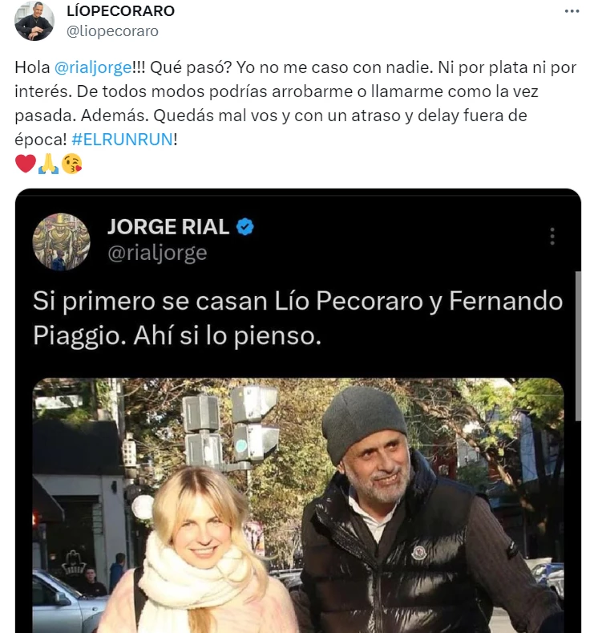Open the @rialjorge mention link

pyautogui.click(x=93, y=67)
